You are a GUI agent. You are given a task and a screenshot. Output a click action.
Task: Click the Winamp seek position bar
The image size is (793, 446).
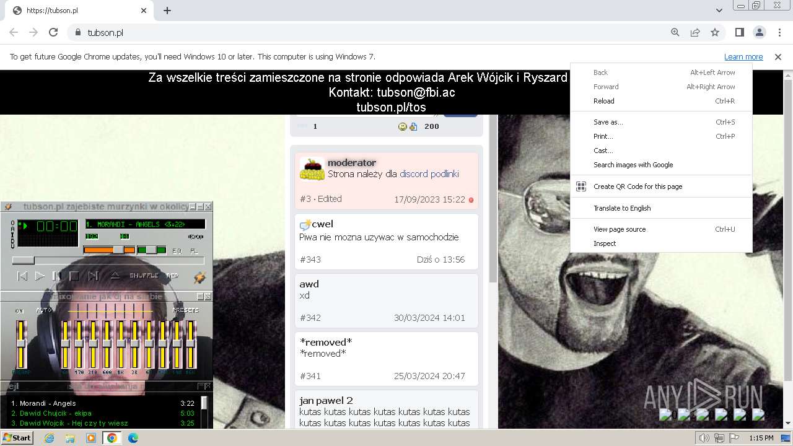pos(108,261)
